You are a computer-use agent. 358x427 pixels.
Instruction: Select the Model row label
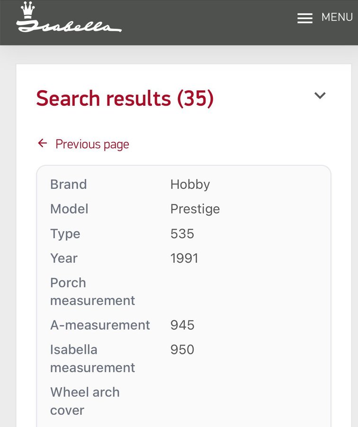coord(69,209)
